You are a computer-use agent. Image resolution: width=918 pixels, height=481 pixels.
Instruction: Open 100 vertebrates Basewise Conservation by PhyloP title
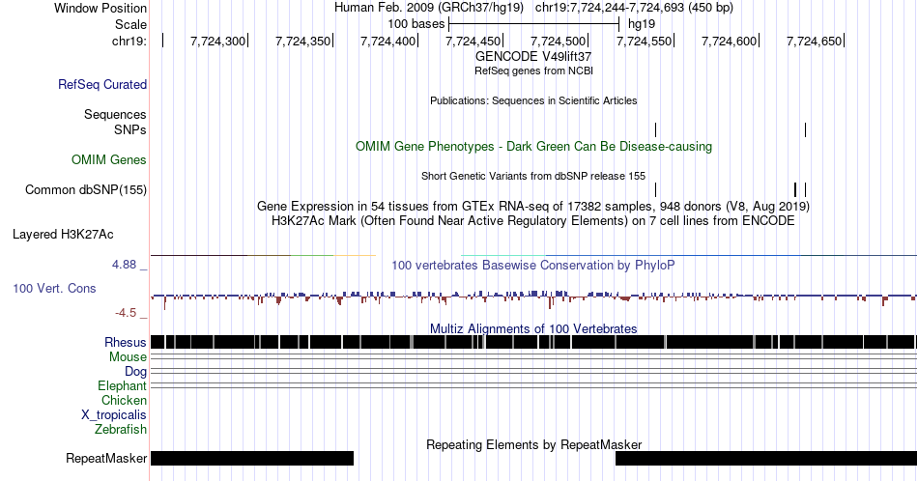[533, 265]
